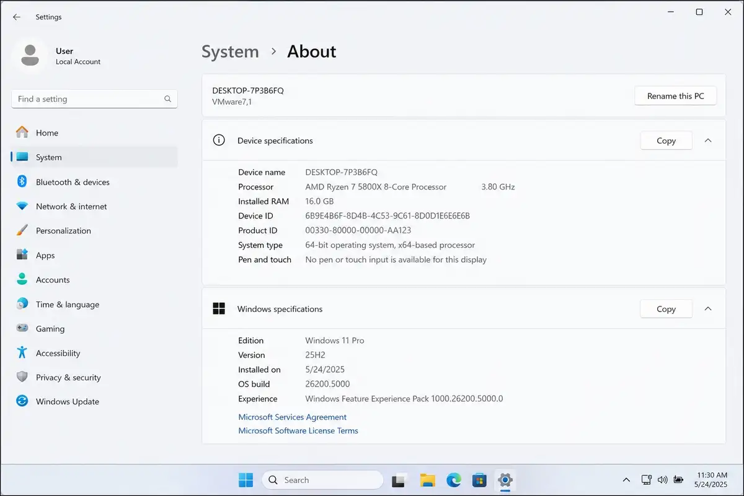Click Rename this PC button

675,96
